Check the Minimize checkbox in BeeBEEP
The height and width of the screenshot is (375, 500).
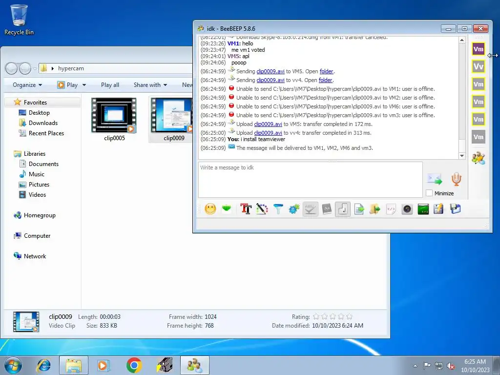click(x=429, y=193)
